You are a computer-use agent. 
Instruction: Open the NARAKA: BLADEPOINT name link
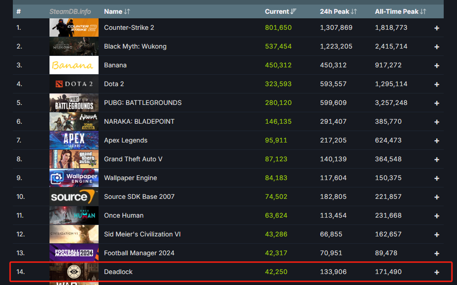[x=139, y=121]
